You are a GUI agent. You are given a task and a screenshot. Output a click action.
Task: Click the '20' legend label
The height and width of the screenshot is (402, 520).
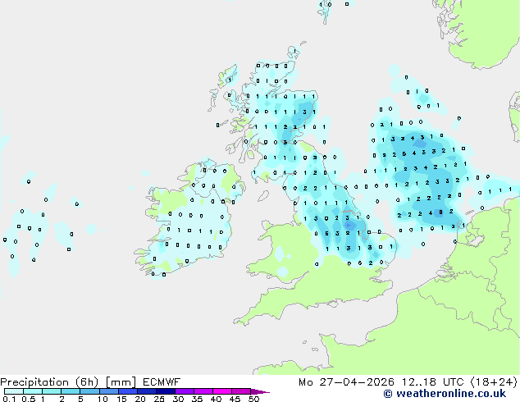point(140,399)
